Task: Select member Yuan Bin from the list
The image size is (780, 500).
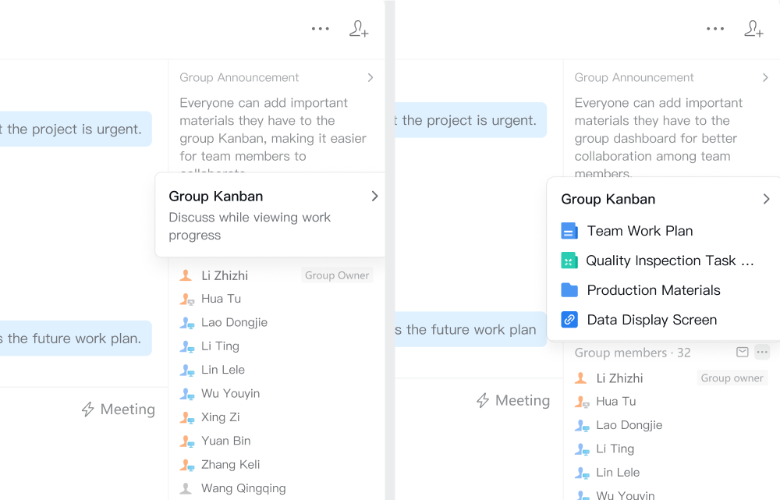Action: [x=225, y=441]
